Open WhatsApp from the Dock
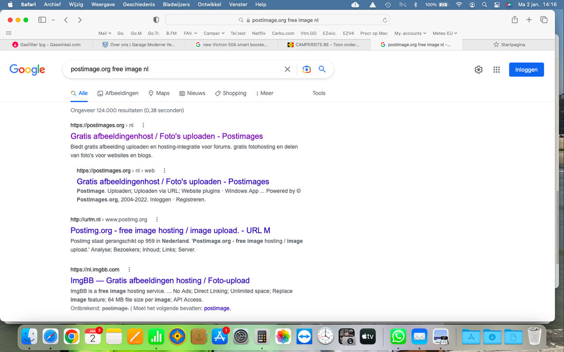This screenshot has height=352, width=564. 398,337
